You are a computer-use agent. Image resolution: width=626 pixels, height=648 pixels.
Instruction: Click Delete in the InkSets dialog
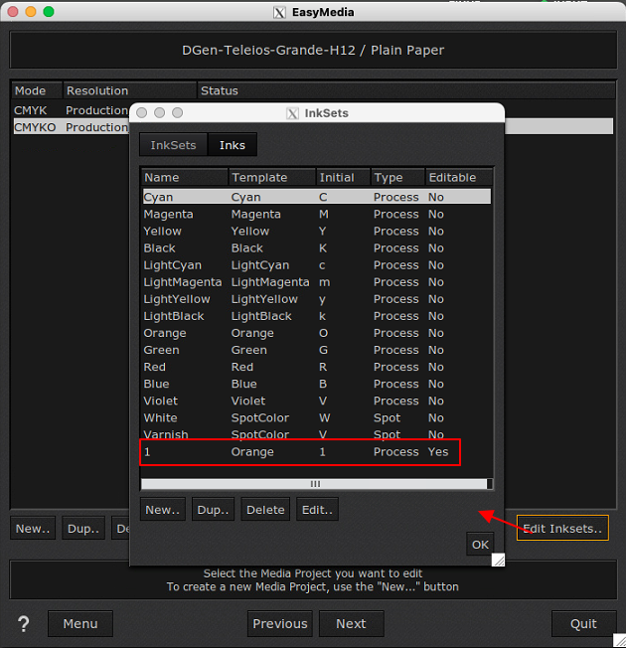(x=265, y=510)
